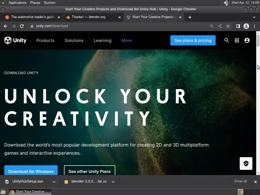Click the scrollbar up arrow
Image resolution: width=260 pixels, height=195 pixels.
click(x=258, y=33)
